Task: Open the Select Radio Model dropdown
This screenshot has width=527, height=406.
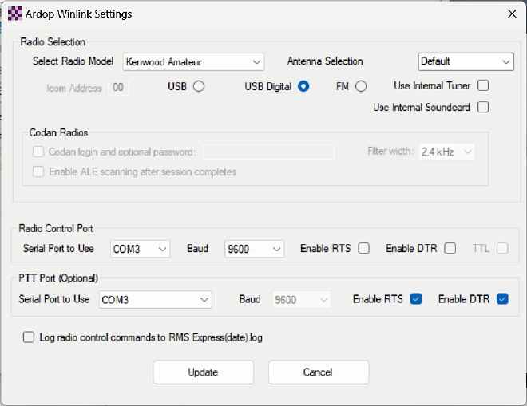Action: point(193,61)
